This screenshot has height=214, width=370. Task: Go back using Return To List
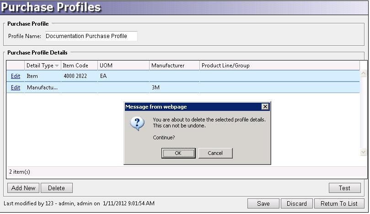click(x=339, y=203)
